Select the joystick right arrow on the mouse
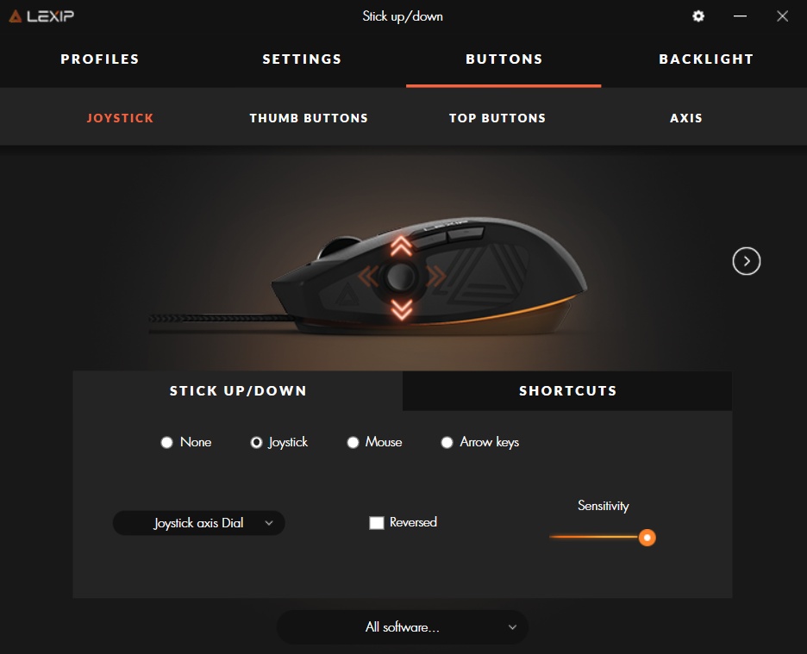Screen dimensions: 807x654 pos(435,277)
